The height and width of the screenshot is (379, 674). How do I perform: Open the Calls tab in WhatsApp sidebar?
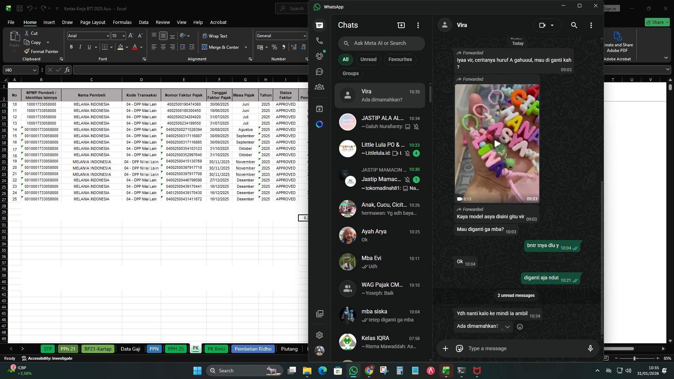click(x=319, y=41)
